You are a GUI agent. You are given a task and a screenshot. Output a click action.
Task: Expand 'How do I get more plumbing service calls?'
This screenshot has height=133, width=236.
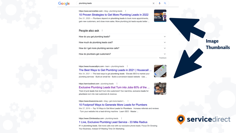[123, 48]
